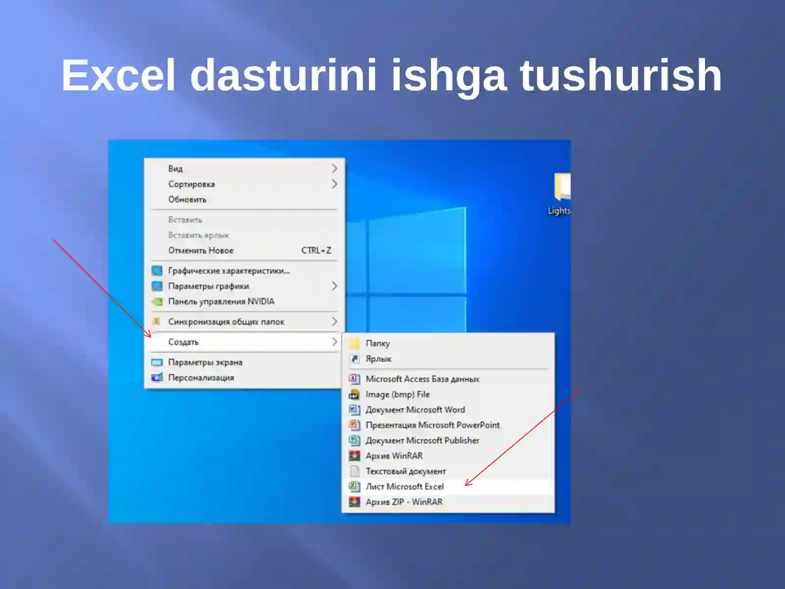
Task: Click the BMP image file icon
Action: point(354,394)
